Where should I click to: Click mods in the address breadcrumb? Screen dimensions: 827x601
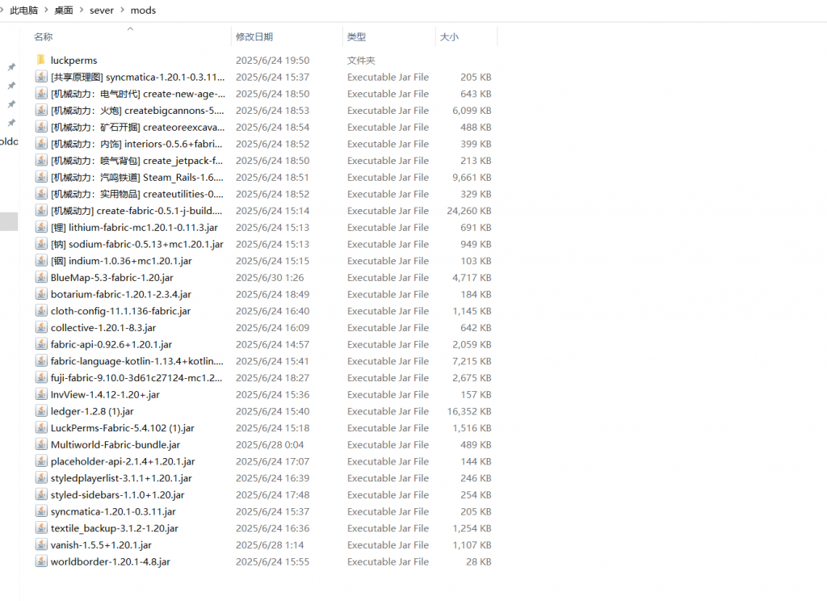point(144,10)
